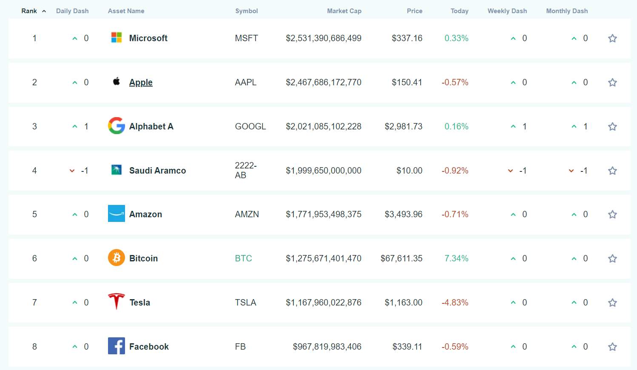This screenshot has width=637, height=370.
Task: Open the Alphabet A asset page
Action: point(151,126)
